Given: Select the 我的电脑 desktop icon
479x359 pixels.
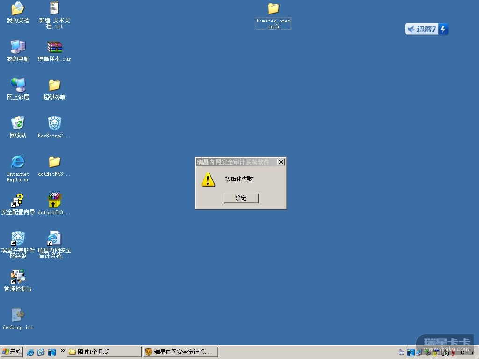Looking at the screenshot, I should (x=18, y=47).
